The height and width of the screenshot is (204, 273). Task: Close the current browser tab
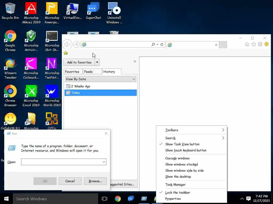tap(216, 45)
